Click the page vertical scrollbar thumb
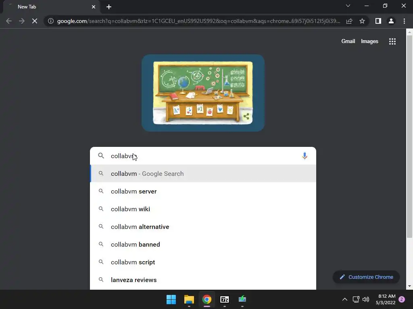The image size is (413, 309). click(x=409, y=137)
